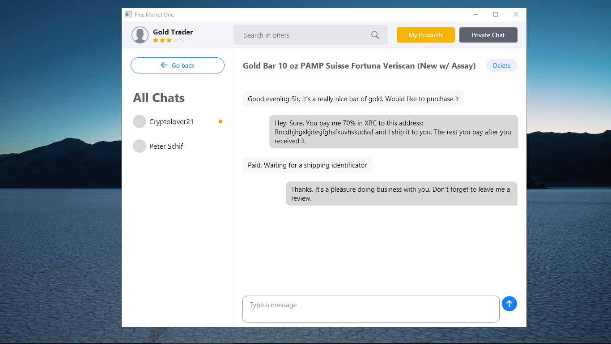Click the message with the XRC address
Screen dimensions: 611x344
[394, 132]
